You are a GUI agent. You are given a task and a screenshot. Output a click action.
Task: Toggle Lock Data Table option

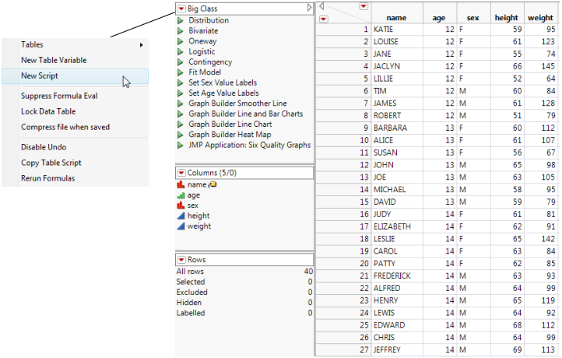(x=47, y=111)
